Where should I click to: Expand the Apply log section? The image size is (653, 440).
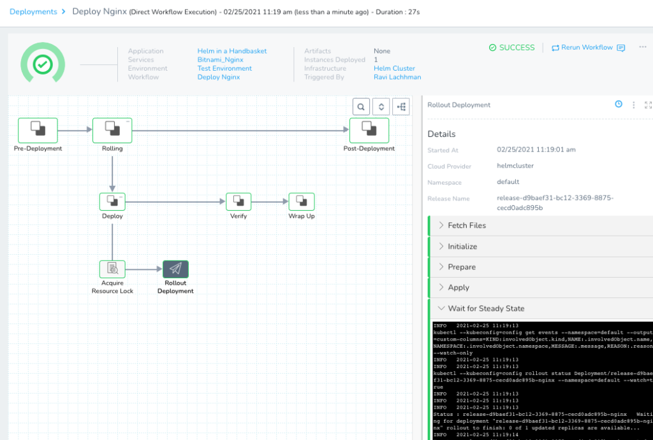coord(540,287)
